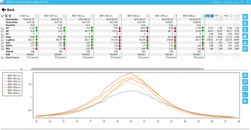
Task: Open the Support menu
Action: click(x=217, y=2)
